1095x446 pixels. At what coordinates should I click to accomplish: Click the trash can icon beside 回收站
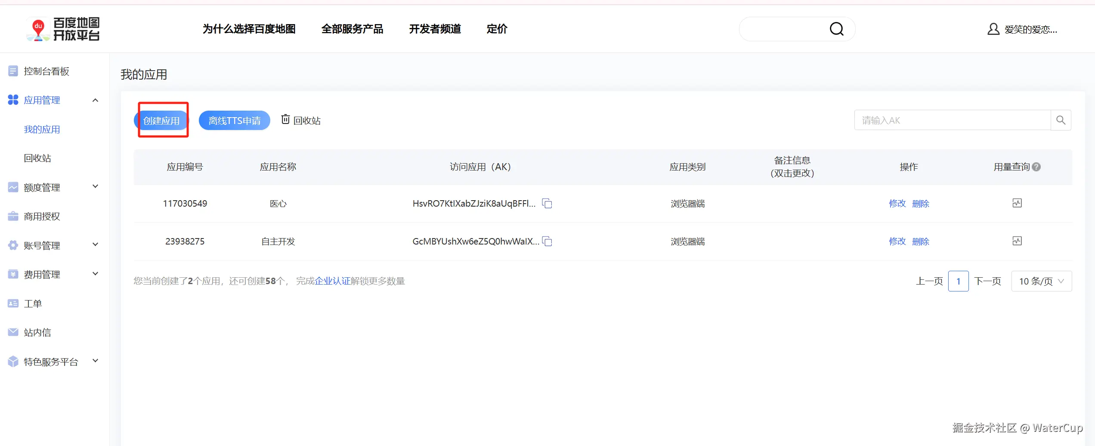[x=285, y=119]
